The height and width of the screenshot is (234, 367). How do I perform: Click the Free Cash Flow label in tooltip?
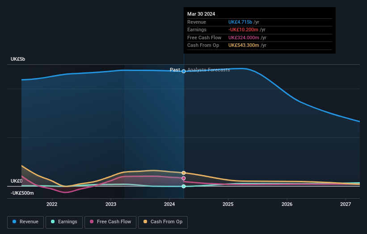coord(204,38)
